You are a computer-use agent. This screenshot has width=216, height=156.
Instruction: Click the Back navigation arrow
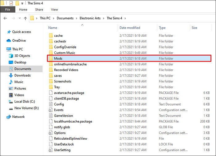tap(5, 18)
